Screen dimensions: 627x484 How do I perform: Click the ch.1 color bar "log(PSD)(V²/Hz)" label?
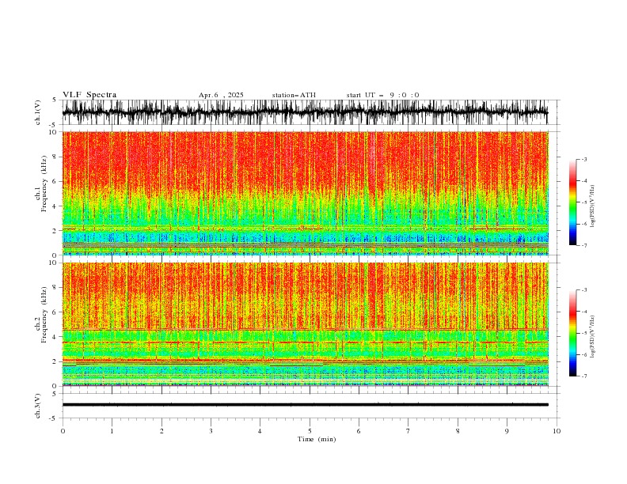coord(593,206)
